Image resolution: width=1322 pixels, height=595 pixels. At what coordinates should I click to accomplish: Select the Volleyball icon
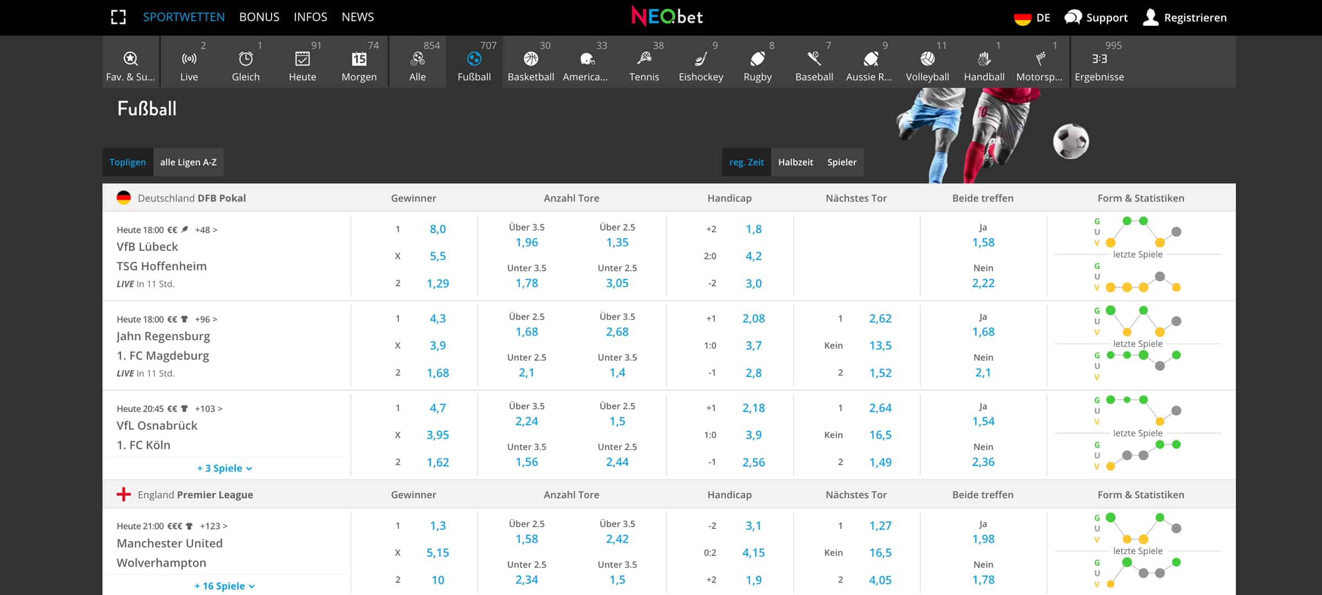pos(928,58)
